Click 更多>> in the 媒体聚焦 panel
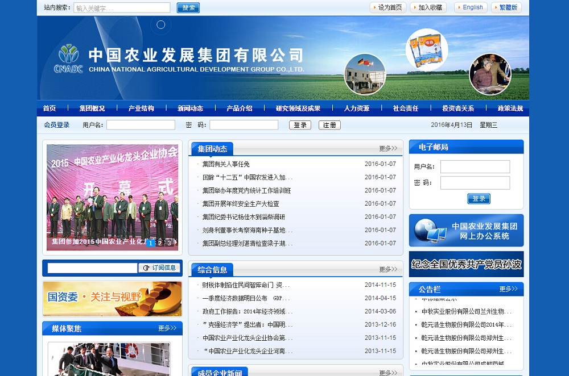This screenshot has height=376, width=569. pyautogui.click(x=167, y=328)
